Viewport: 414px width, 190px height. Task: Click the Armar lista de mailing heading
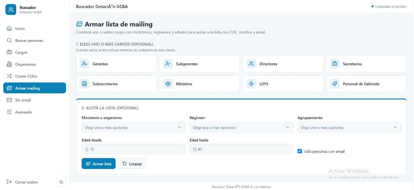[x=118, y=24]
